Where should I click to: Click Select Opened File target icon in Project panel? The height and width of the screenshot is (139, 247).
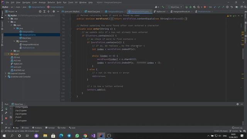[x=40, y=12]
